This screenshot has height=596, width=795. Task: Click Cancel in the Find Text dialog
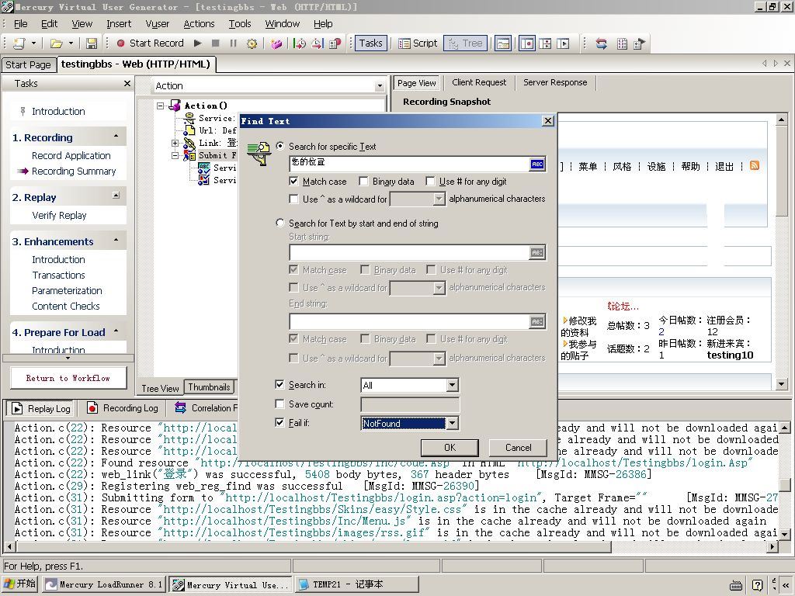point(518,448)
